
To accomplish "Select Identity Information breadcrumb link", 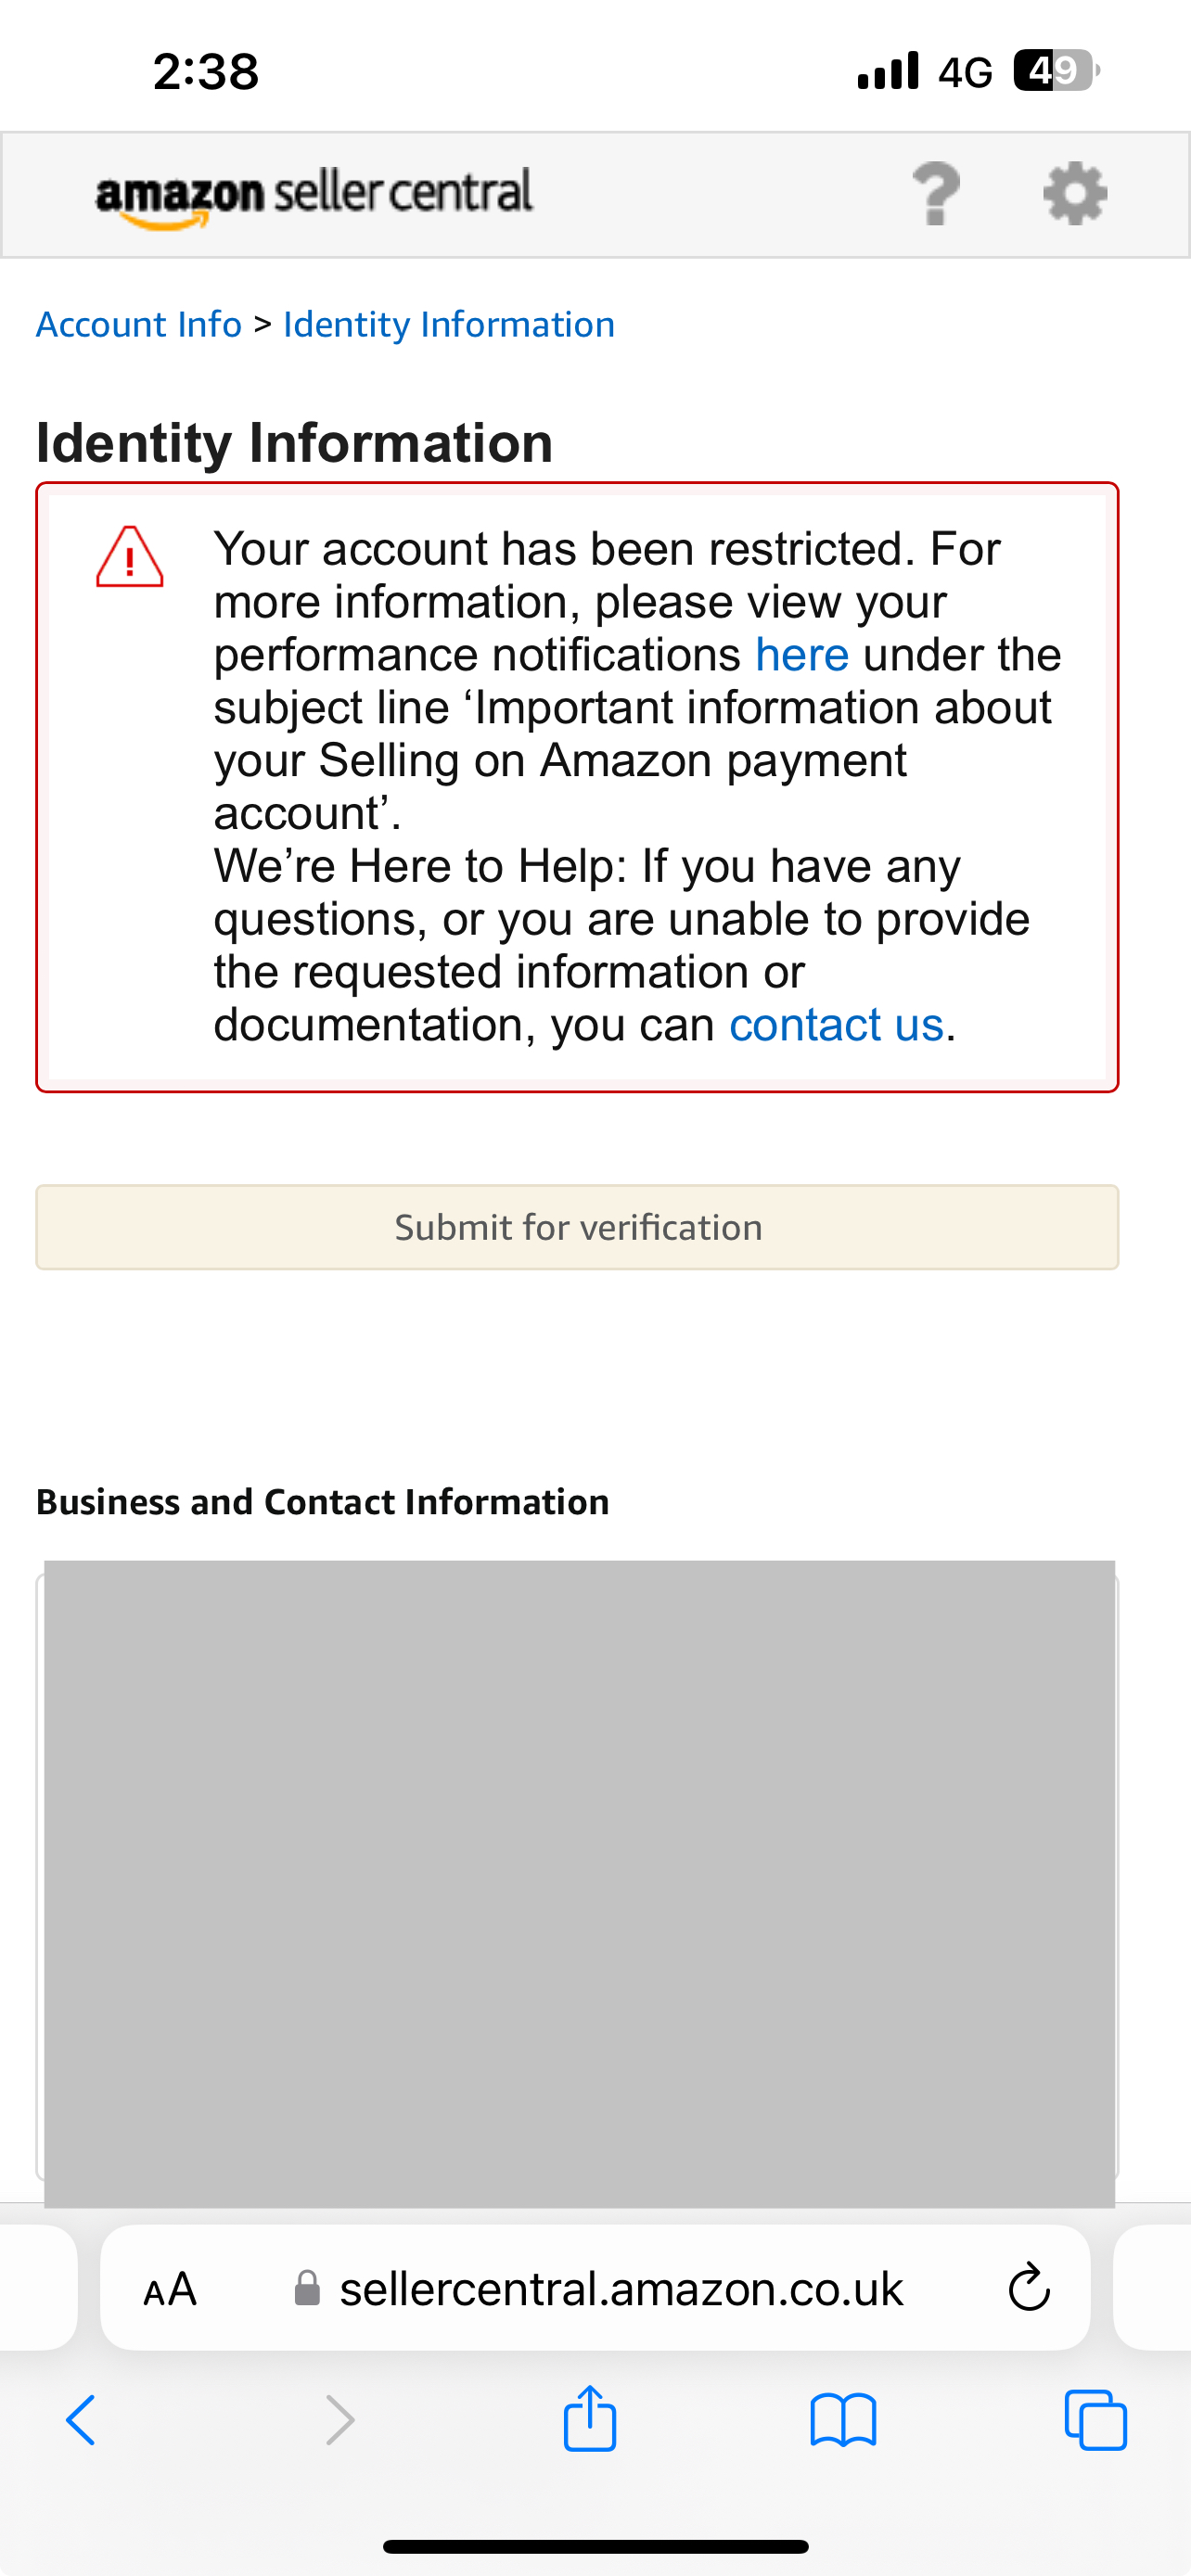I will pyautogui.click(x=449, y=324).
